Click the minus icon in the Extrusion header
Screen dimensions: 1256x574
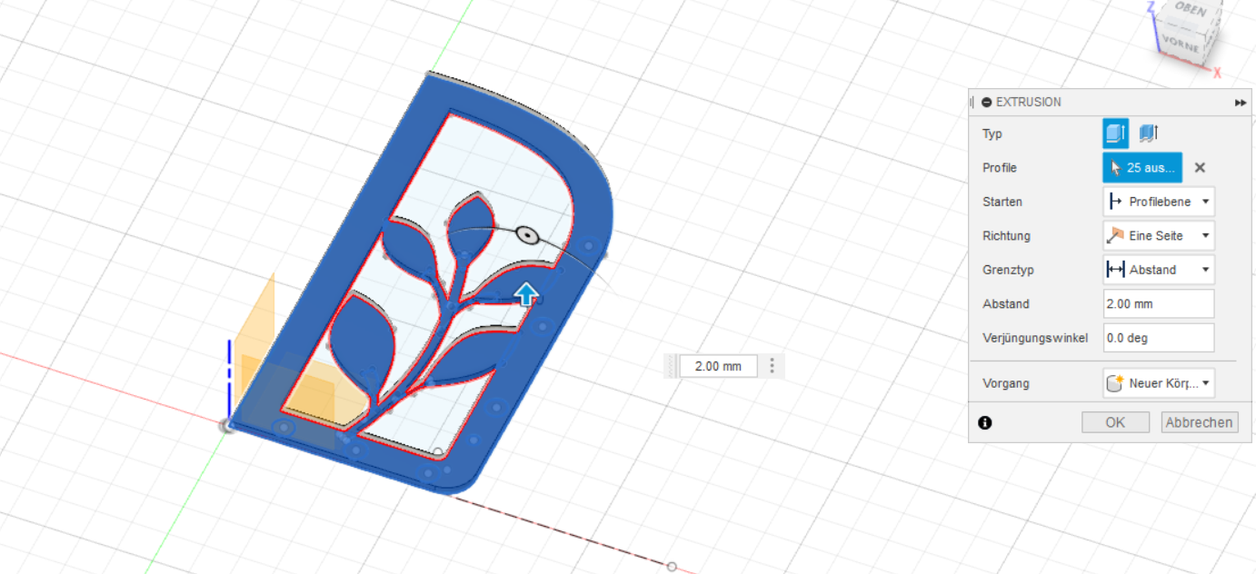[x=985, y=102]
